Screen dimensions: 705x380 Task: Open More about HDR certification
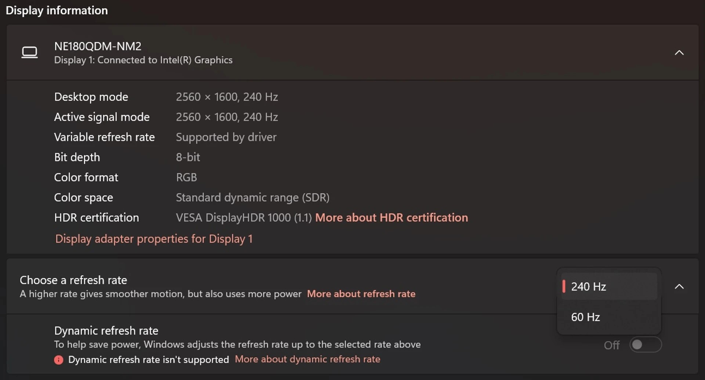pos(391,218)
